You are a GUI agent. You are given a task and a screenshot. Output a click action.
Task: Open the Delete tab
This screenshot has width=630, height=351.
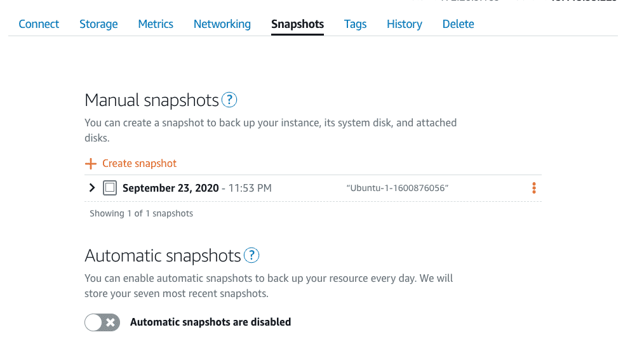(458, 24)
